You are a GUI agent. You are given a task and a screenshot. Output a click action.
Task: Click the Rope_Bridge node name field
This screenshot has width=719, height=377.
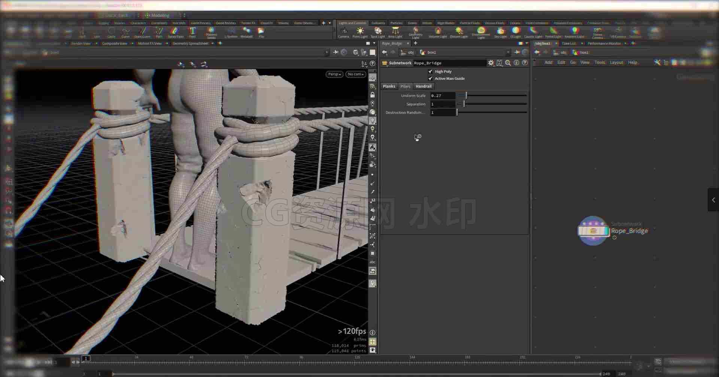point(449,63)
